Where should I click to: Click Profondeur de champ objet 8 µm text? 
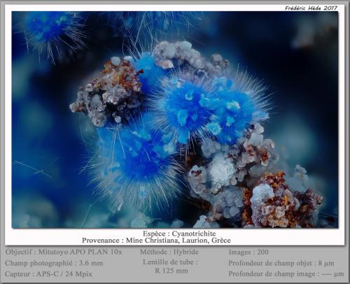(281, 263)
